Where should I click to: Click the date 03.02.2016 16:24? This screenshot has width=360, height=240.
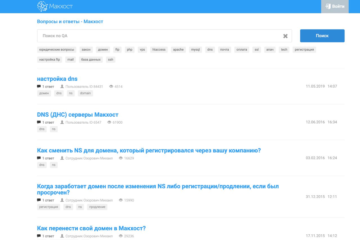point(321,158)
